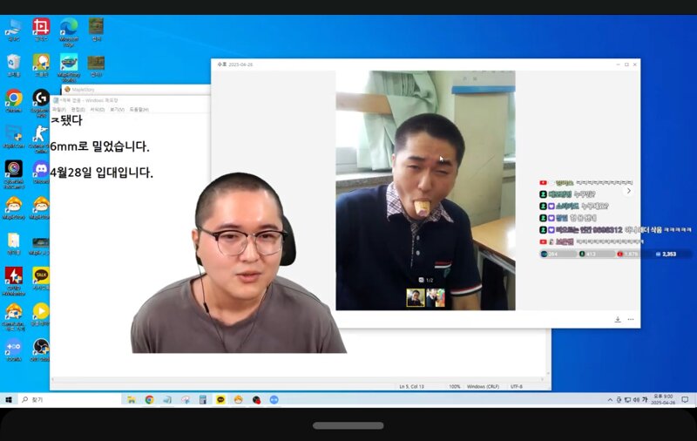The width and height of the screenshot is (697, 441).
Task: Click the '4월28일 입대입니다.' line in Notepad
Action: [x=101, y=172]
